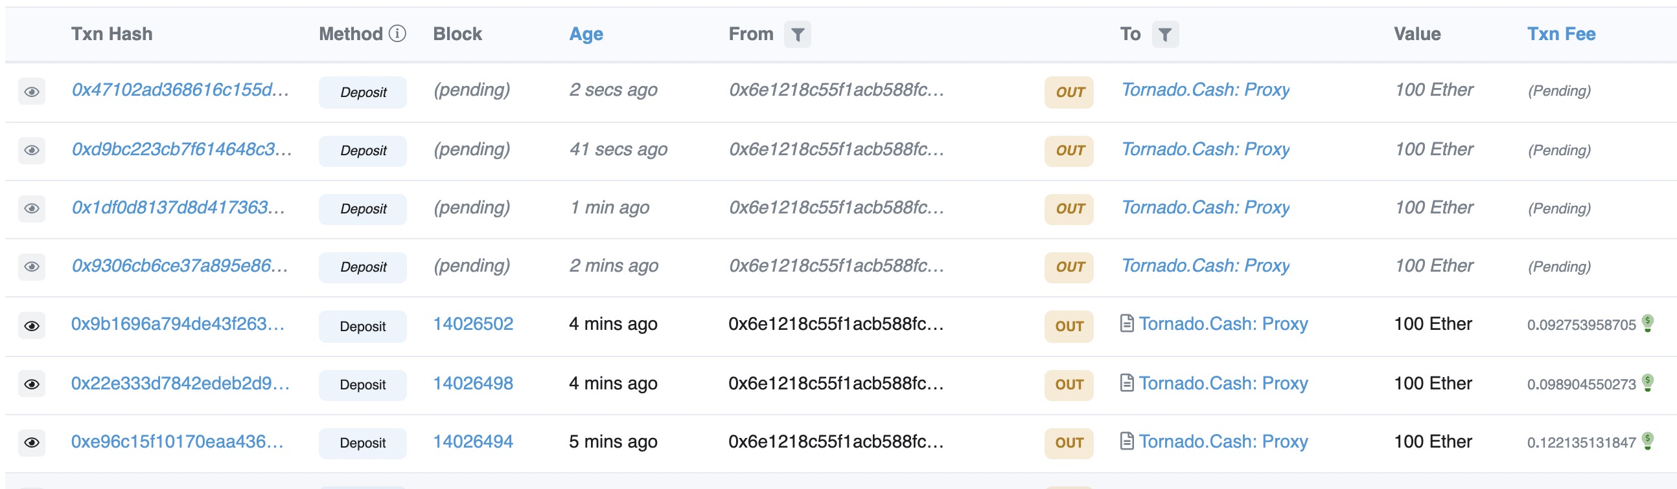Click eye icon for 0x1df0d8137d8d417363 row
The width and height of the screenshot is (1677, 489).
[x=31, y=209]
